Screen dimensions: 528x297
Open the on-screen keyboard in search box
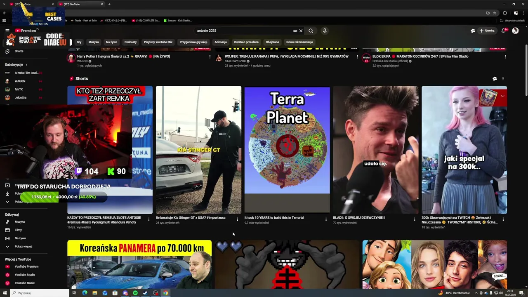click(295, 31)
